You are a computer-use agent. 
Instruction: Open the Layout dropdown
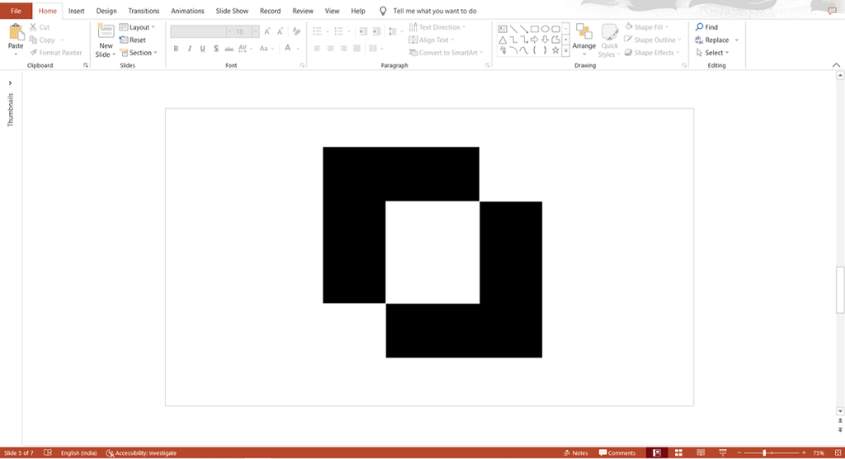[x=138, y=27]
